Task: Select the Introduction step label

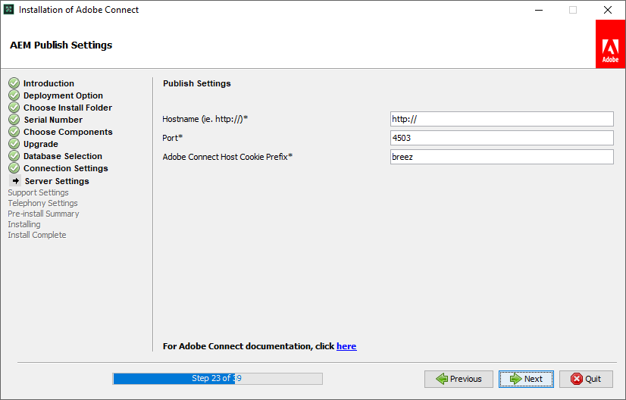Action: pos(49,83)
